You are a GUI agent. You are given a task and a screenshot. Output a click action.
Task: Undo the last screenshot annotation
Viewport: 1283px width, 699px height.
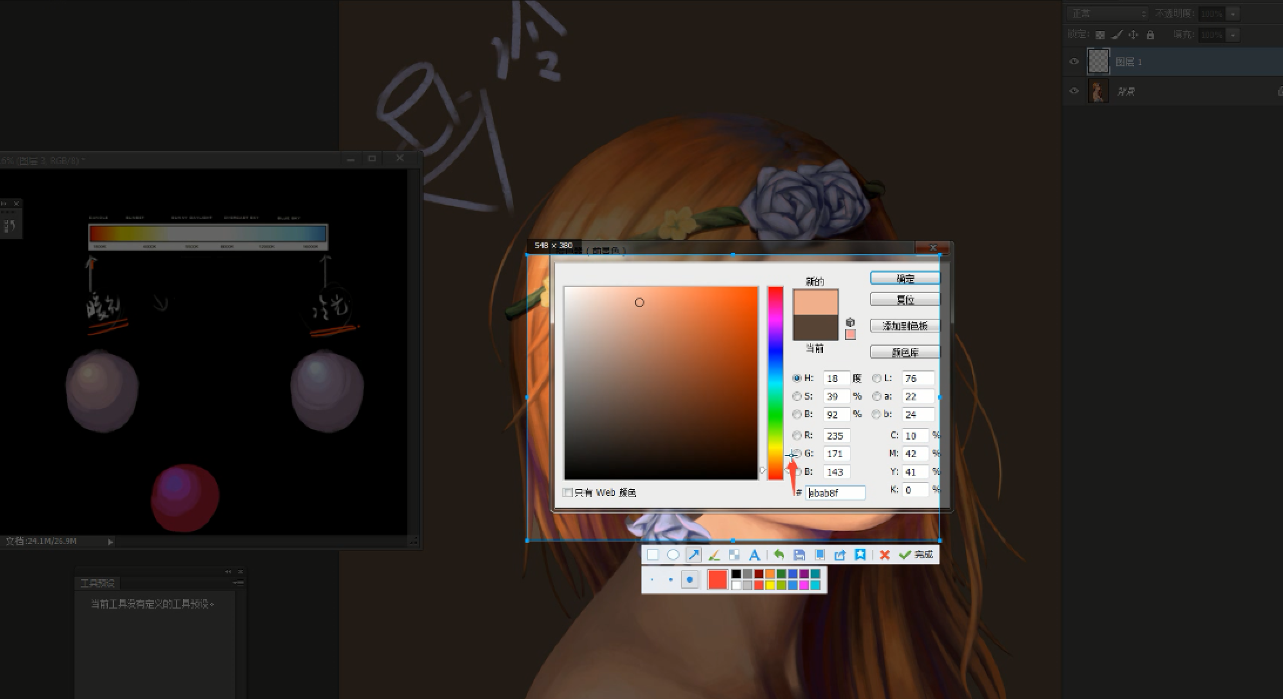pyautogui.click(x=779, y=555)
